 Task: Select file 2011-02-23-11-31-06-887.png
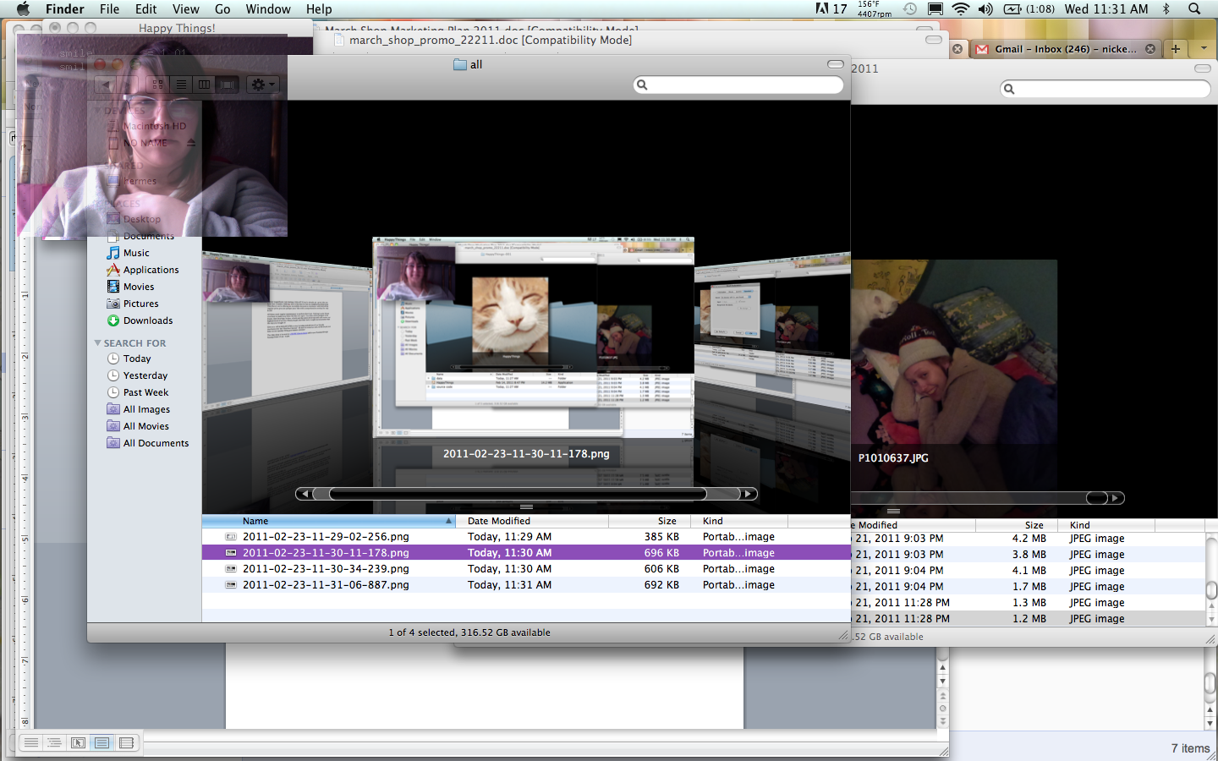[326, 585]
